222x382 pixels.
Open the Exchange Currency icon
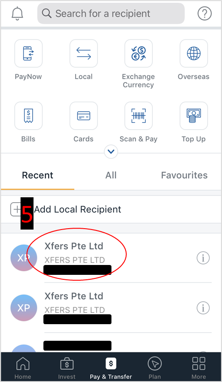tap(139, 53)
